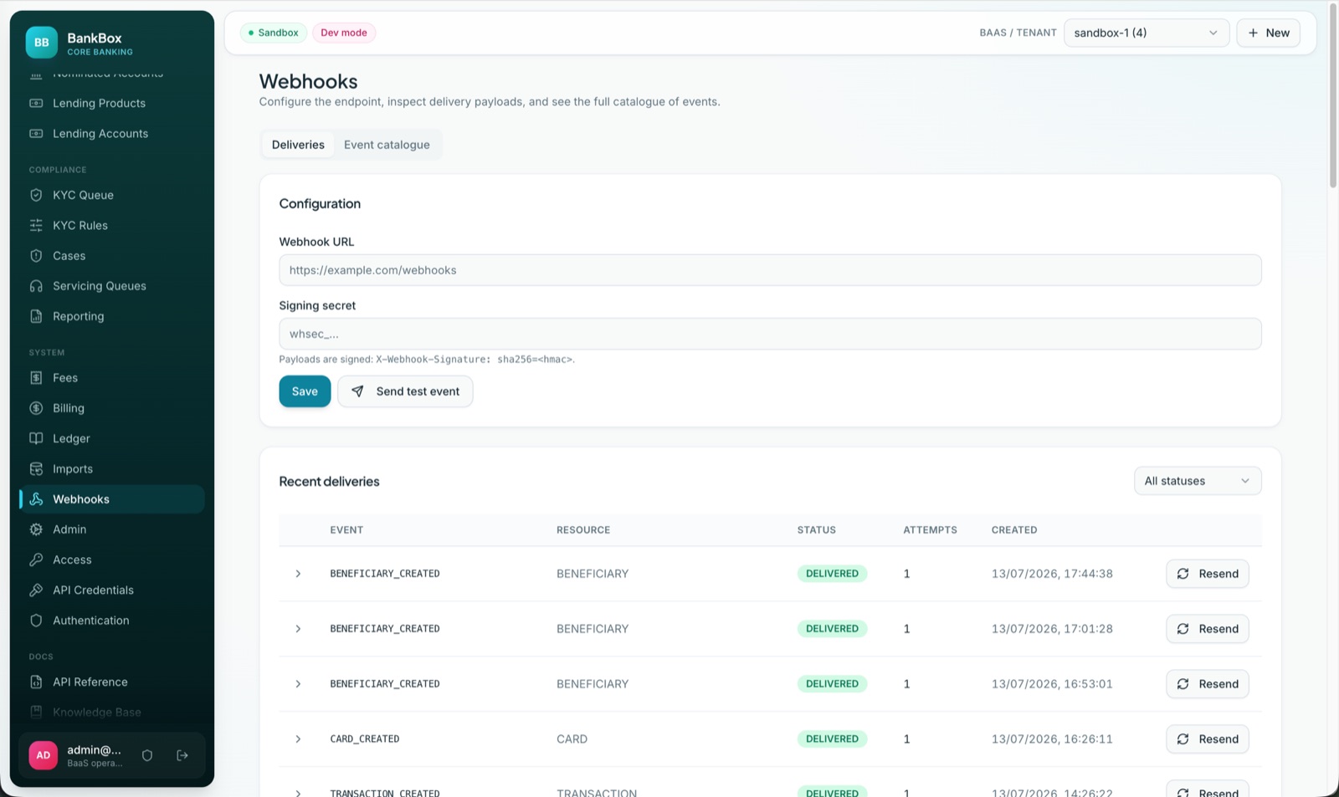Open Authentication in the sidebar

[x=112, y=621]
